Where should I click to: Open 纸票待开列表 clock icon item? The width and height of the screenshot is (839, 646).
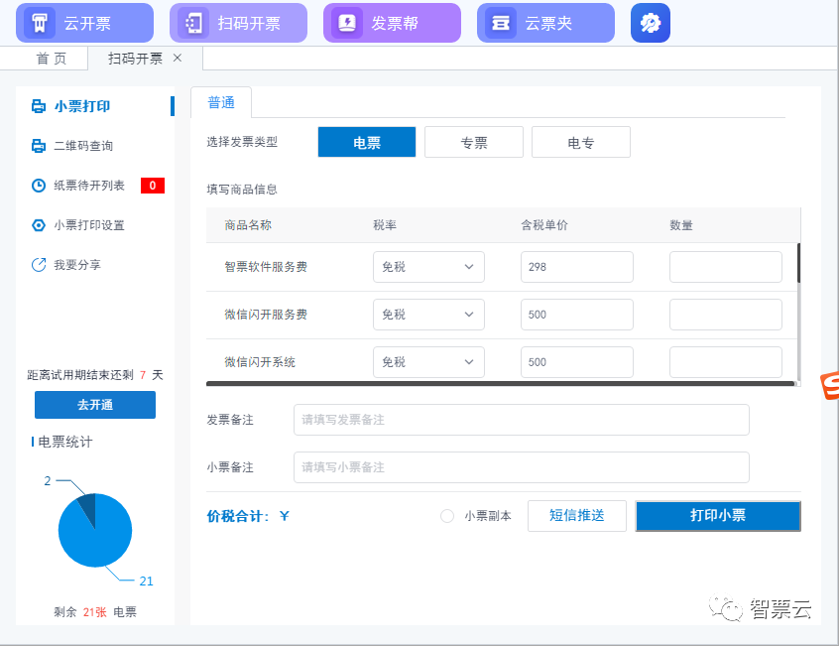click(39, 186)
